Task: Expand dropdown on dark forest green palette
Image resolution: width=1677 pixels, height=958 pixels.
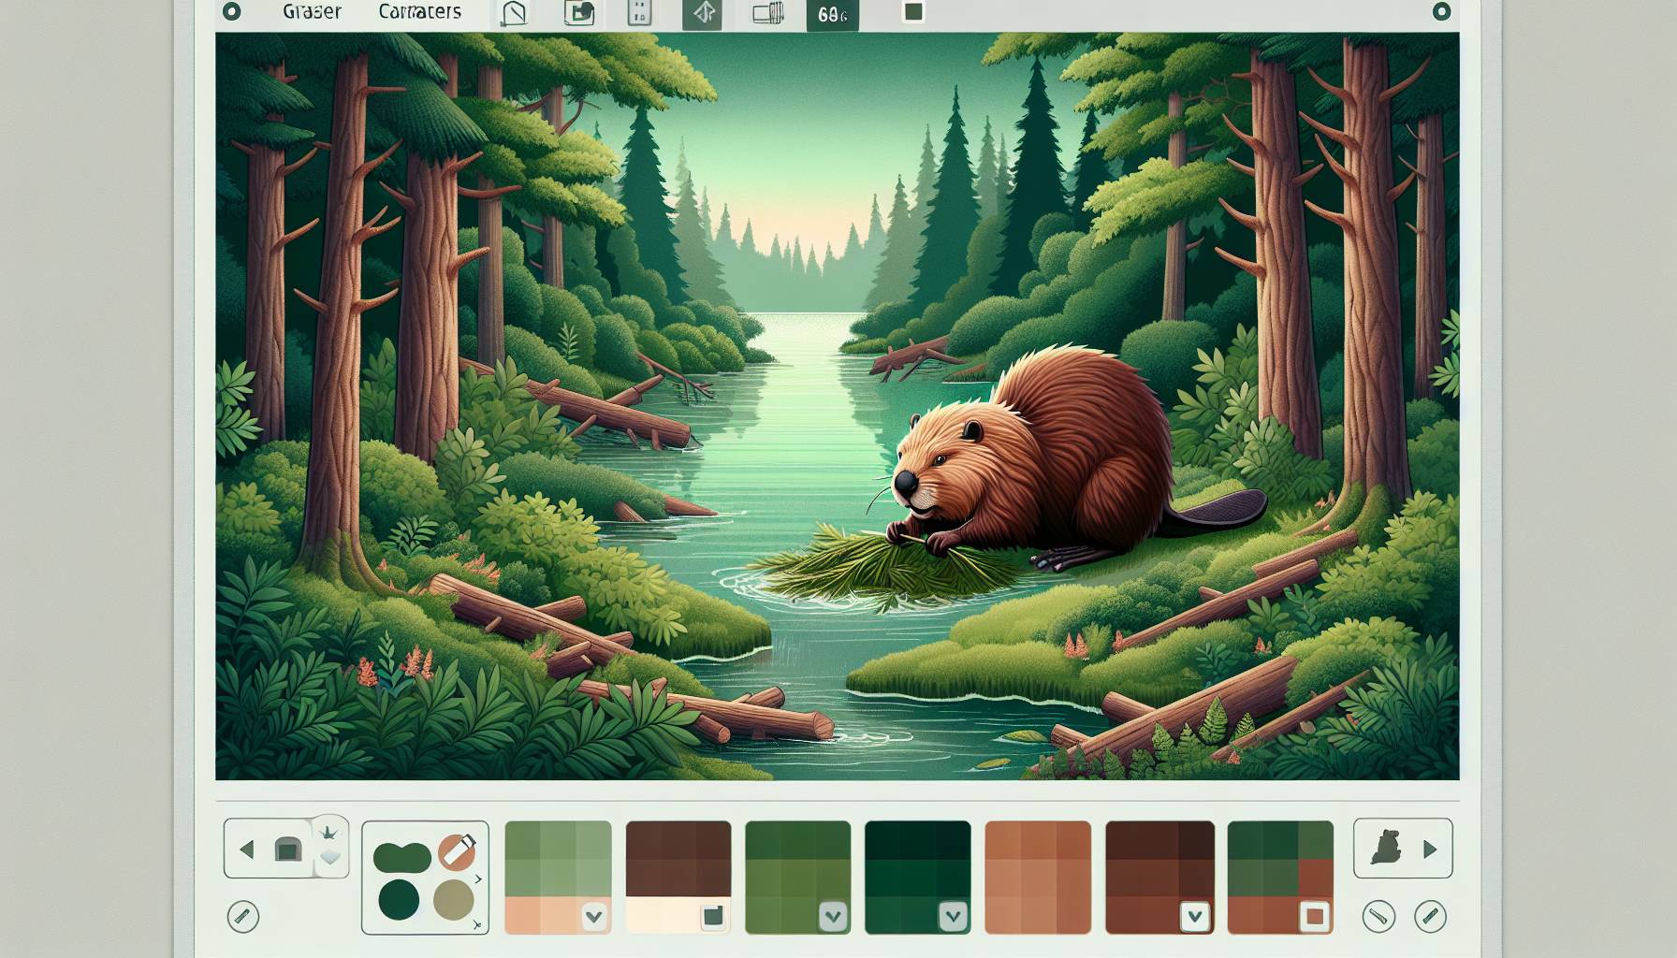Action: 953,917
